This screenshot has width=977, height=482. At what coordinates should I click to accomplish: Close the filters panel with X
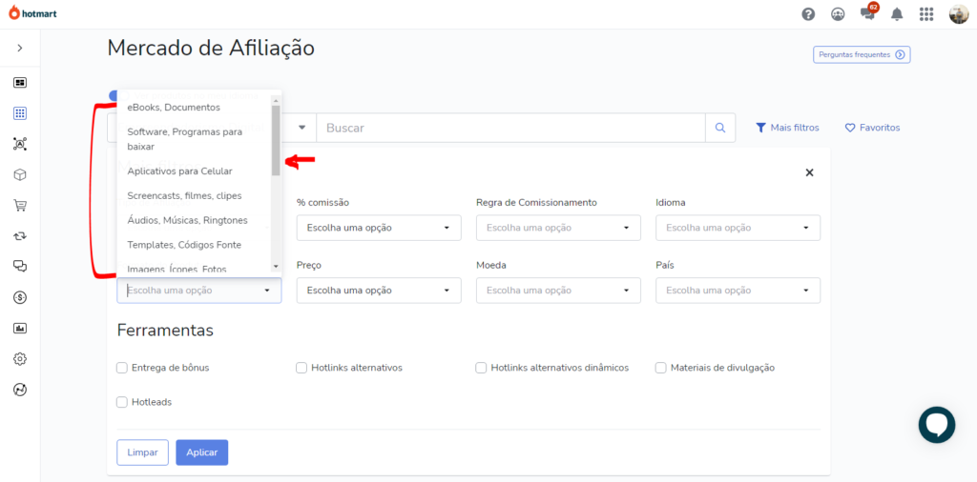click(809, 172)
